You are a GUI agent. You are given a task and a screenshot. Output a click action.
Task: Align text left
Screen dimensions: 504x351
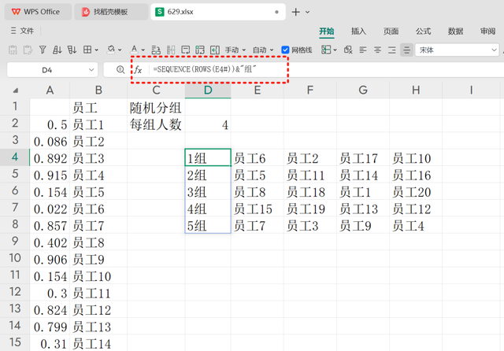click(363, 50)
